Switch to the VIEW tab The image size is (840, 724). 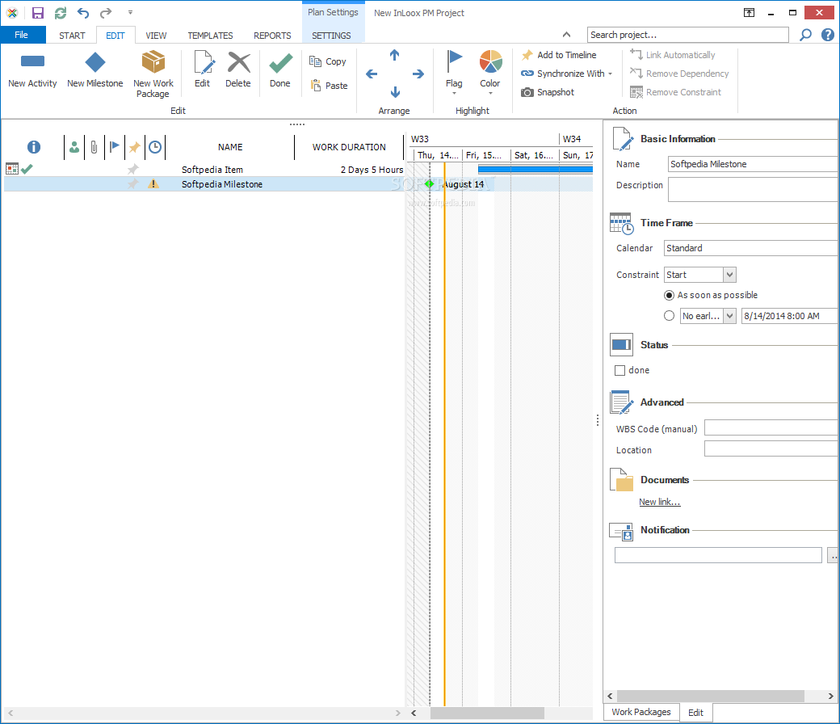pos(156,36)
